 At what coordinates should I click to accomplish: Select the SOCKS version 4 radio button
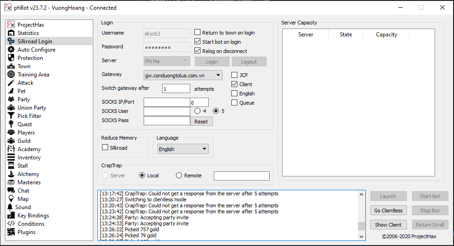(198, 111)
